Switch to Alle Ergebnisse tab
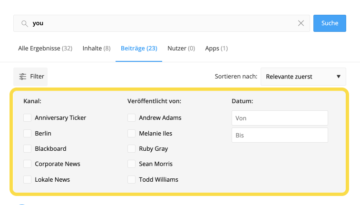This screenshot has height=205, width=360. click(x=45, y=49)
